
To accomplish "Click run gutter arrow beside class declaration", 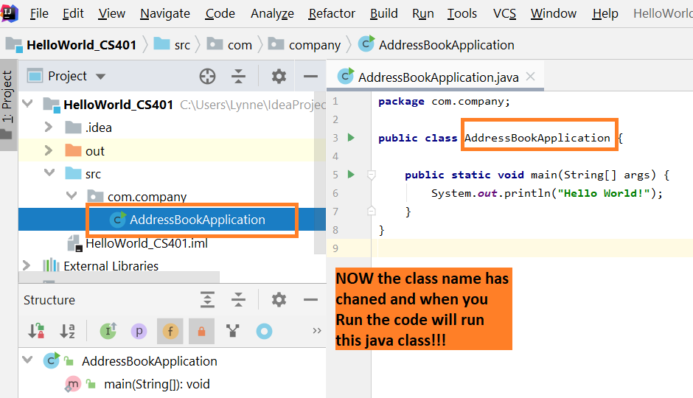I will click(x=351, y=138).
